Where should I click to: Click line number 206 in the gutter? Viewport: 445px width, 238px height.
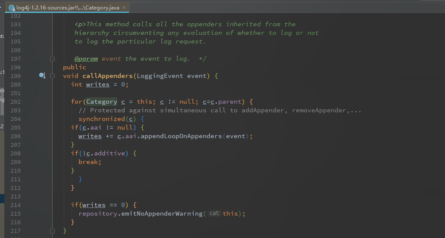[16, 136]
